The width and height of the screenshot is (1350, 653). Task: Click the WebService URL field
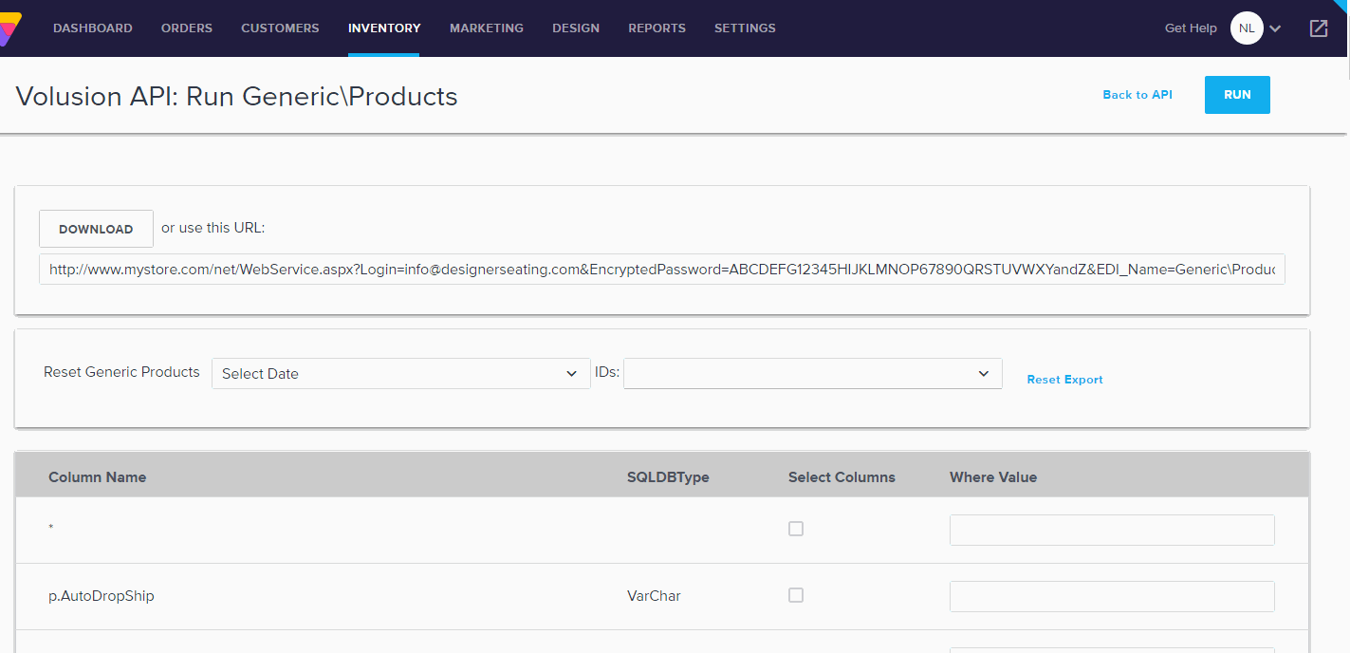[662, 270]
